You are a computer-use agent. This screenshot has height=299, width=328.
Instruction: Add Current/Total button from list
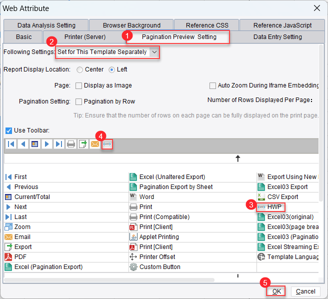pos(66,197)
